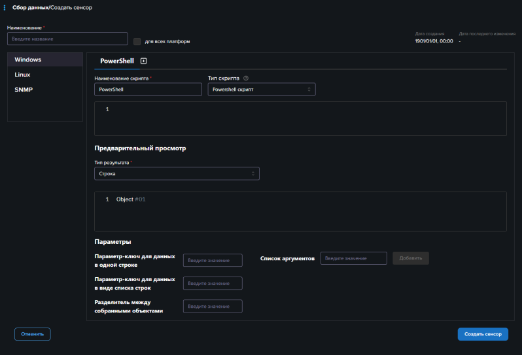
Task: Click the add script tab plus icon
Action: [144, 61]
